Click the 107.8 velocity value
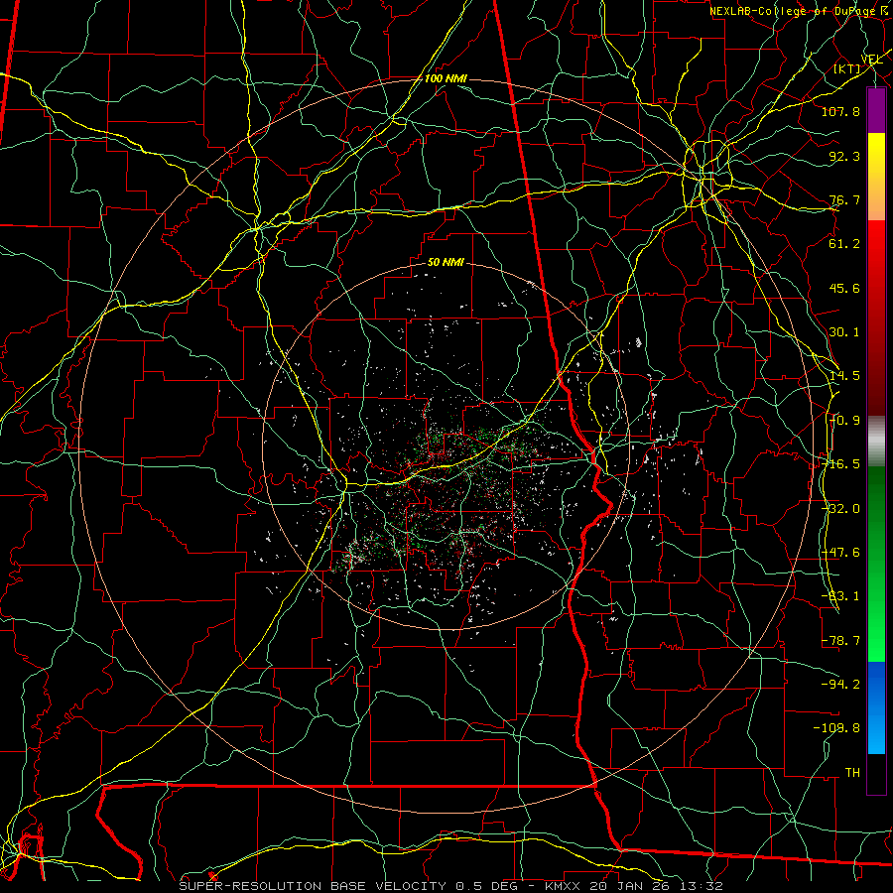893x893 pixels. pyautogui.click(x=840, y=111)
